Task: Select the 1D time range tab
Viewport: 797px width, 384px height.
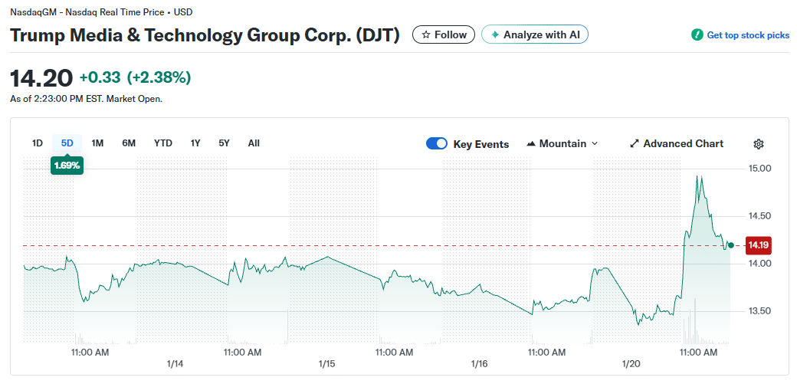Action: click(x=37, y=143)
